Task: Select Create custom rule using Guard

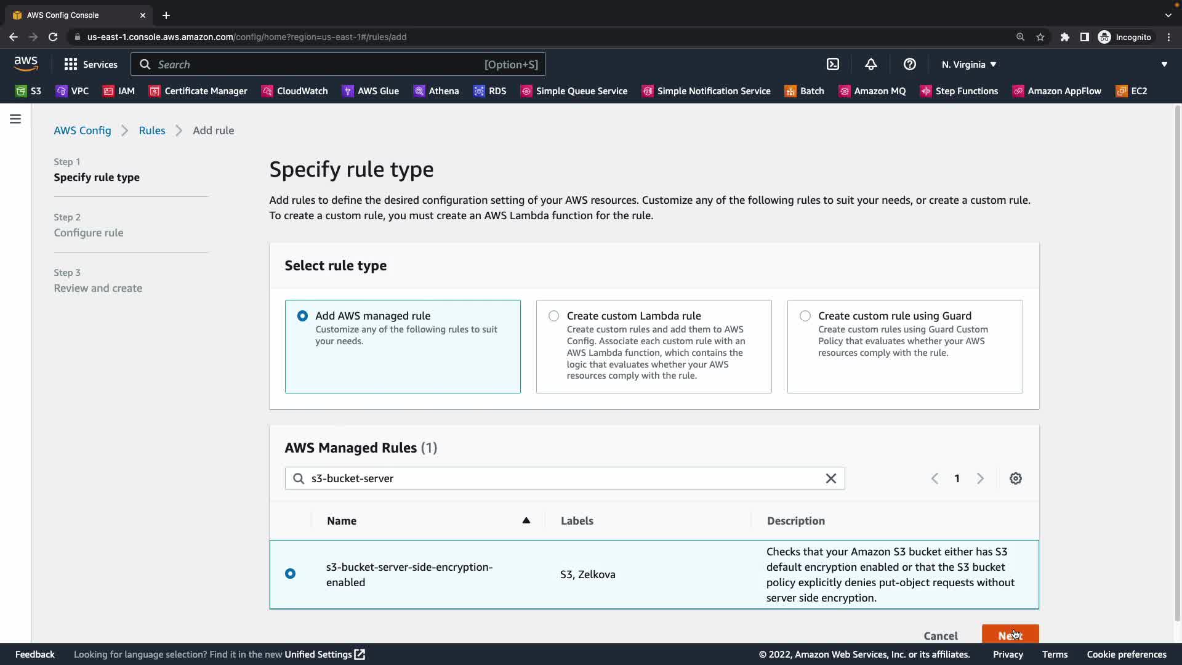Action: click(x=805, y=316)
